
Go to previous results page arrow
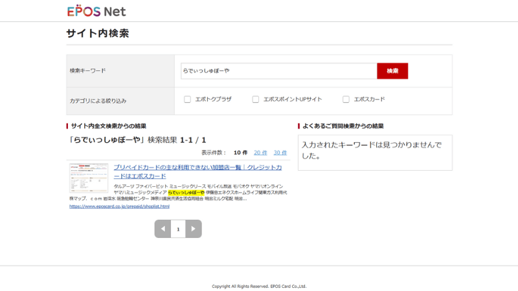click(x=163, y=229)
